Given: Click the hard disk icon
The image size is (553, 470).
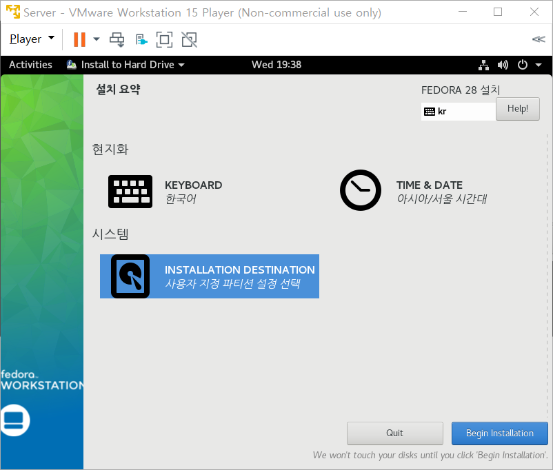Looking at the screenshot, I should pos(130,276).
